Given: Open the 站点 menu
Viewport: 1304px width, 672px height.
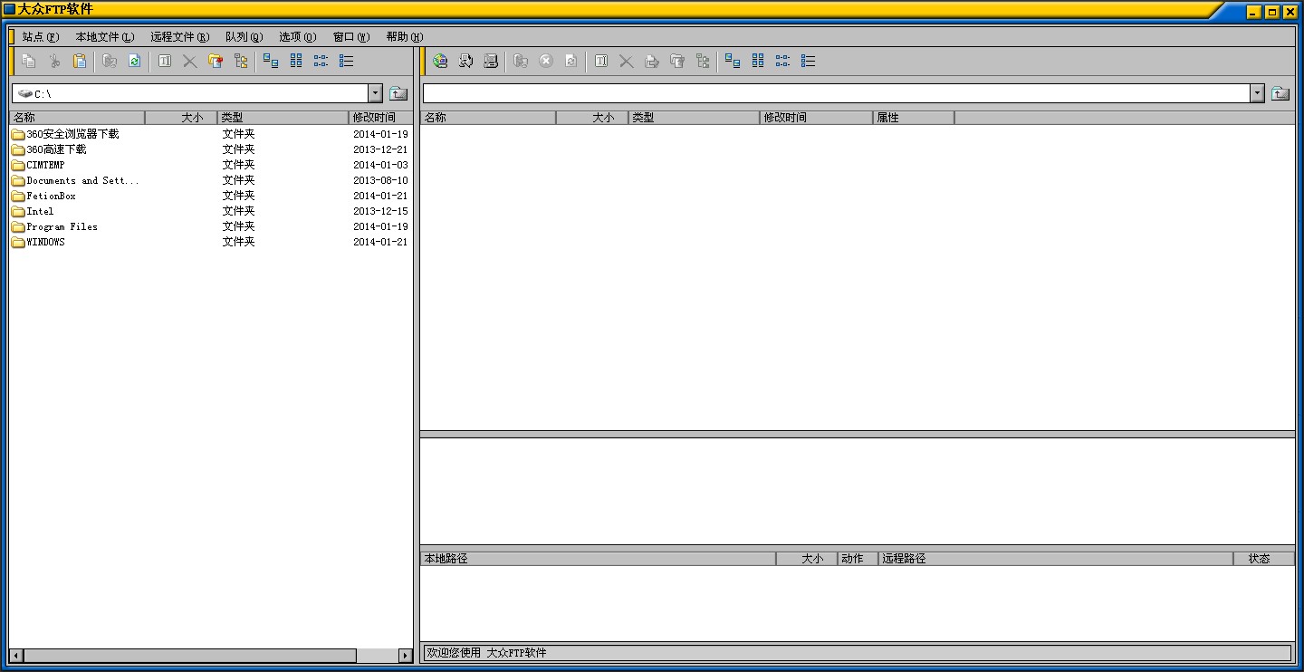Looking at the screenshot, I should pyautogui.click(x=40, y=37).
